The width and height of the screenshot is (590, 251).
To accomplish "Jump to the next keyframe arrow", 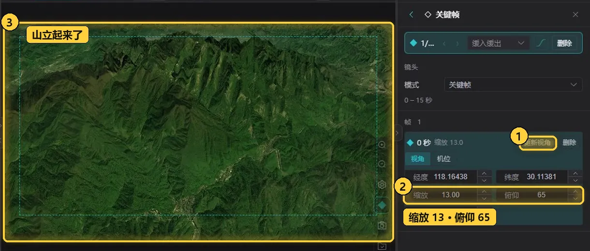I will pos(457,43).
